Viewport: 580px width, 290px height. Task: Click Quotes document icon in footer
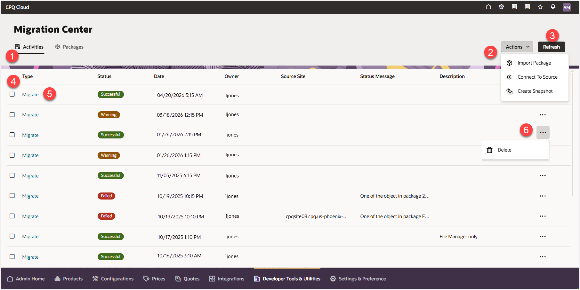click(x=178, y=279)
